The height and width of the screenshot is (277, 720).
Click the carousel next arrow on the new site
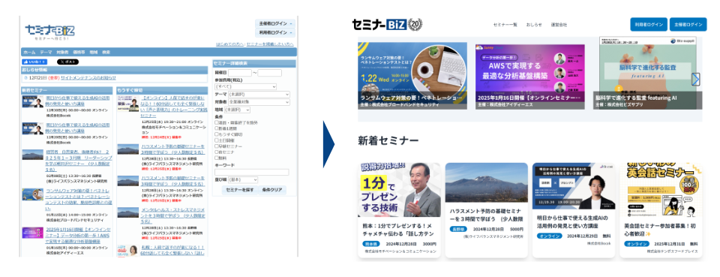click(x=695, y=80)
